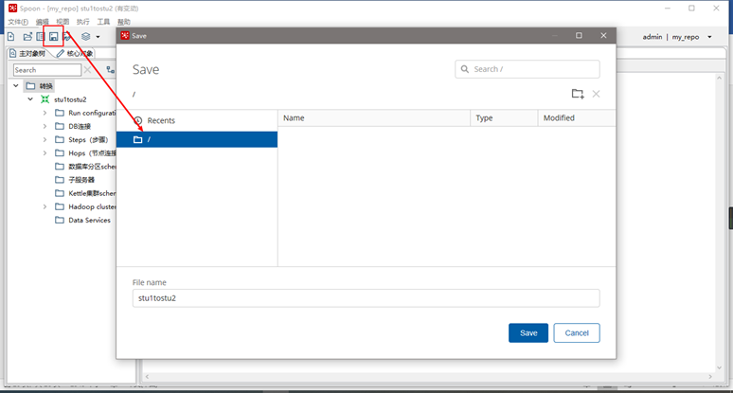Click the File name input field
Image resolution: width=733 pixels, height=393 pixels.
point(366,298)
